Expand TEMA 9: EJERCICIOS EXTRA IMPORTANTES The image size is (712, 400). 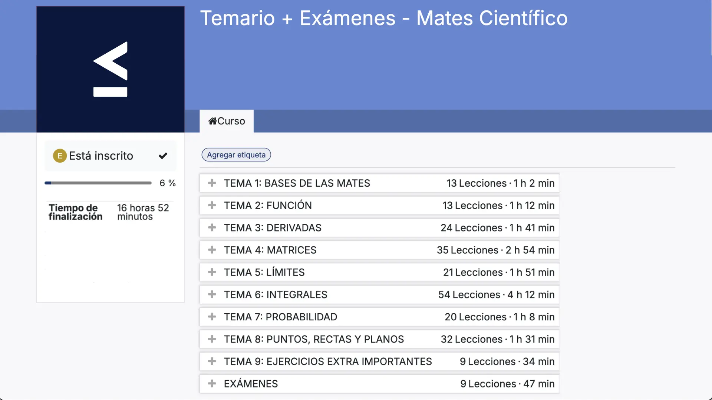pos(328,361)
